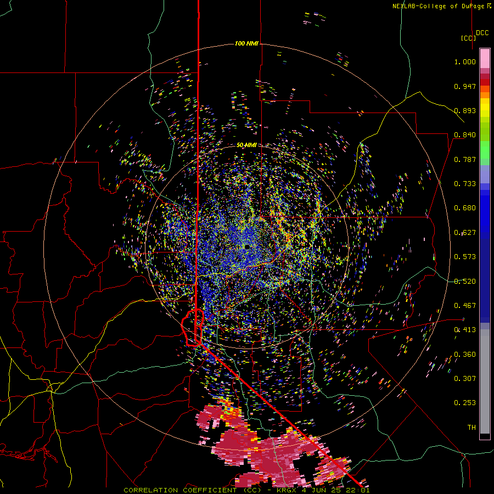
Task: Pick the gray low-value segment of the color bar
Action: [485, 381]
